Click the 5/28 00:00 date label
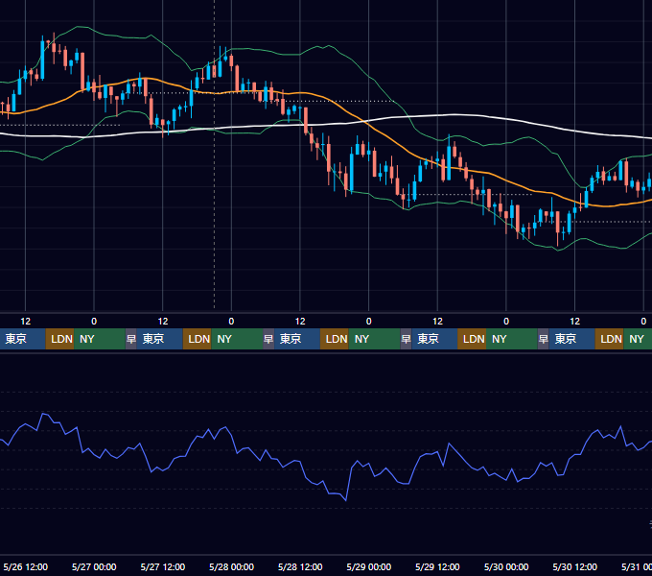Viewport: 652px width, 576px height. 232,566
